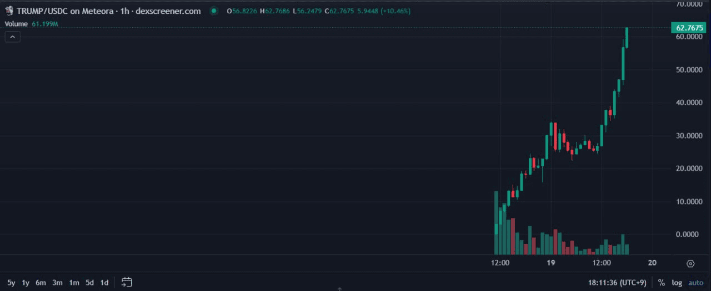Toggle log scale mode
Image resolution: width=711 pixels, height=291 pixels.
(677, 283)
